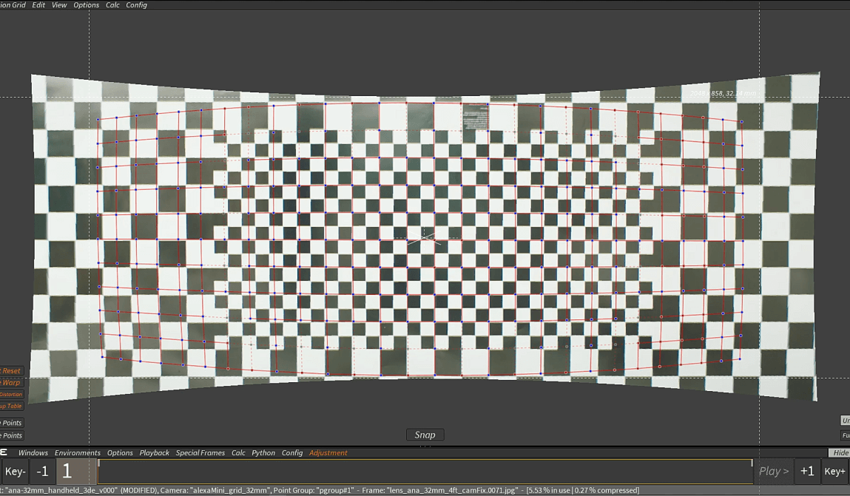
Task: Jump to previous keyframe with Key-
Action: [15, 472]
